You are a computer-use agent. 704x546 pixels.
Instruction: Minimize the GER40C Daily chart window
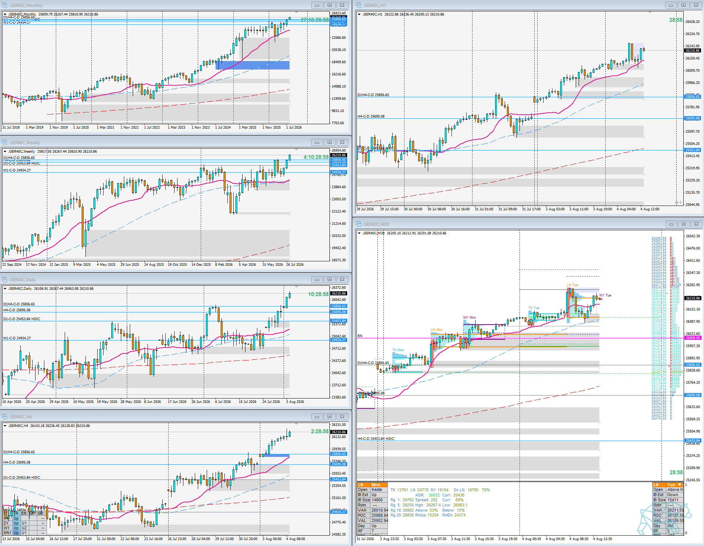tap(317, 279)
